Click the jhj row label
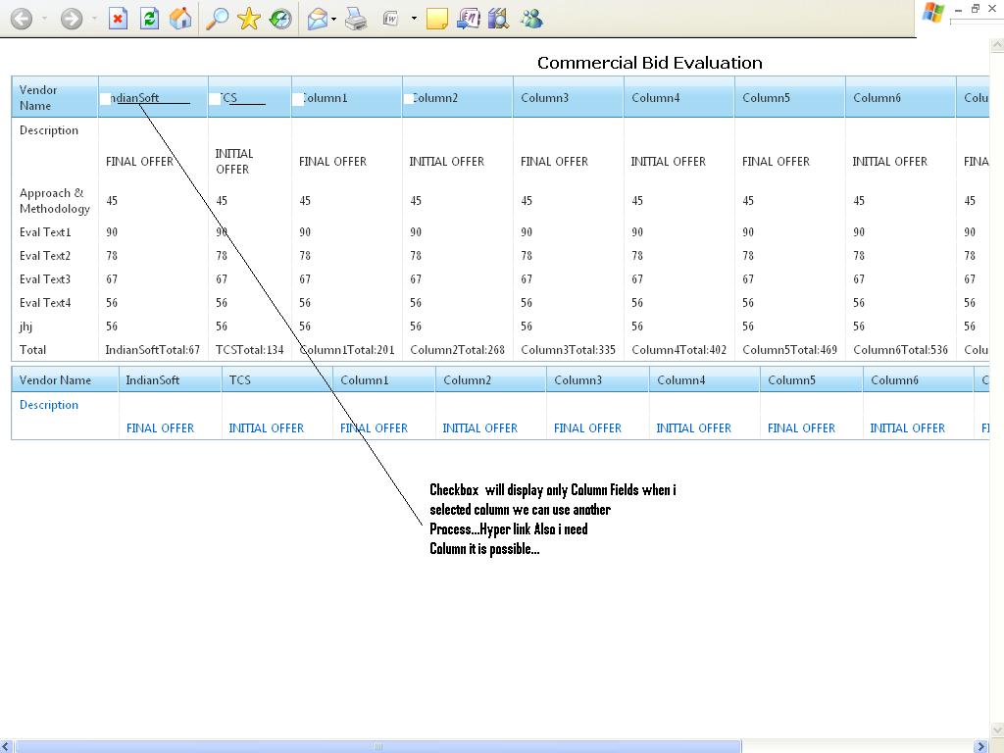 point(25,326)
